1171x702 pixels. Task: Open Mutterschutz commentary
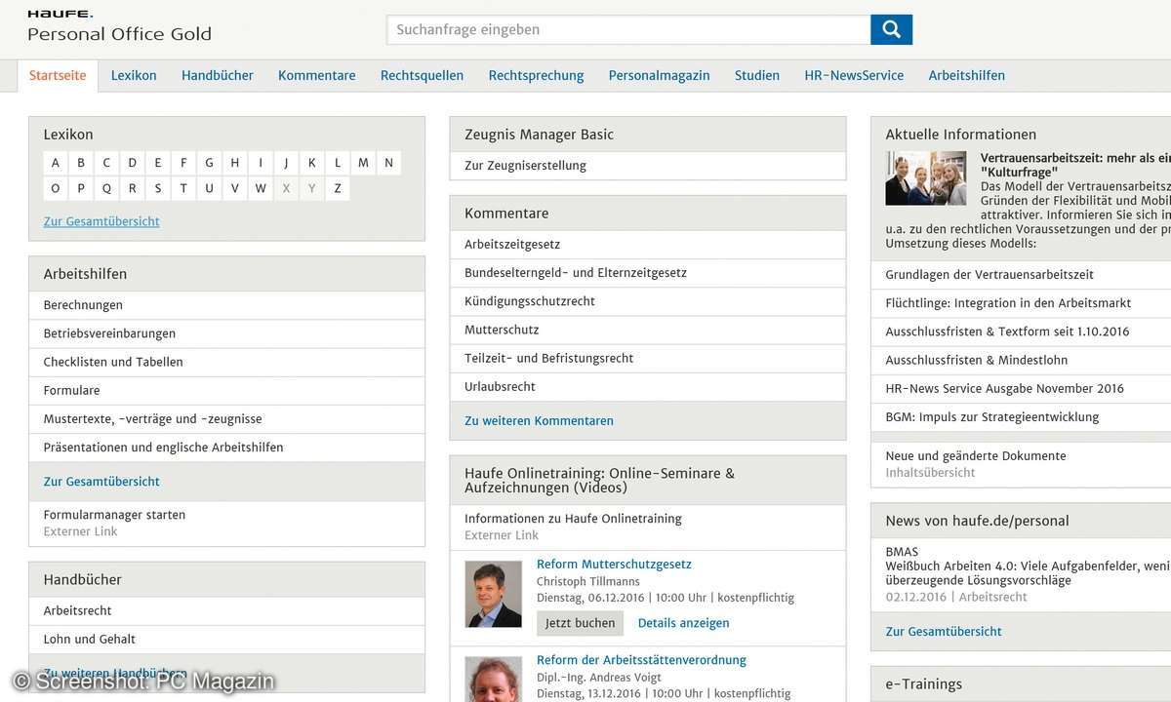click(x=648, y=330)
